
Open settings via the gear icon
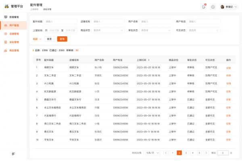tap(213, 7)
